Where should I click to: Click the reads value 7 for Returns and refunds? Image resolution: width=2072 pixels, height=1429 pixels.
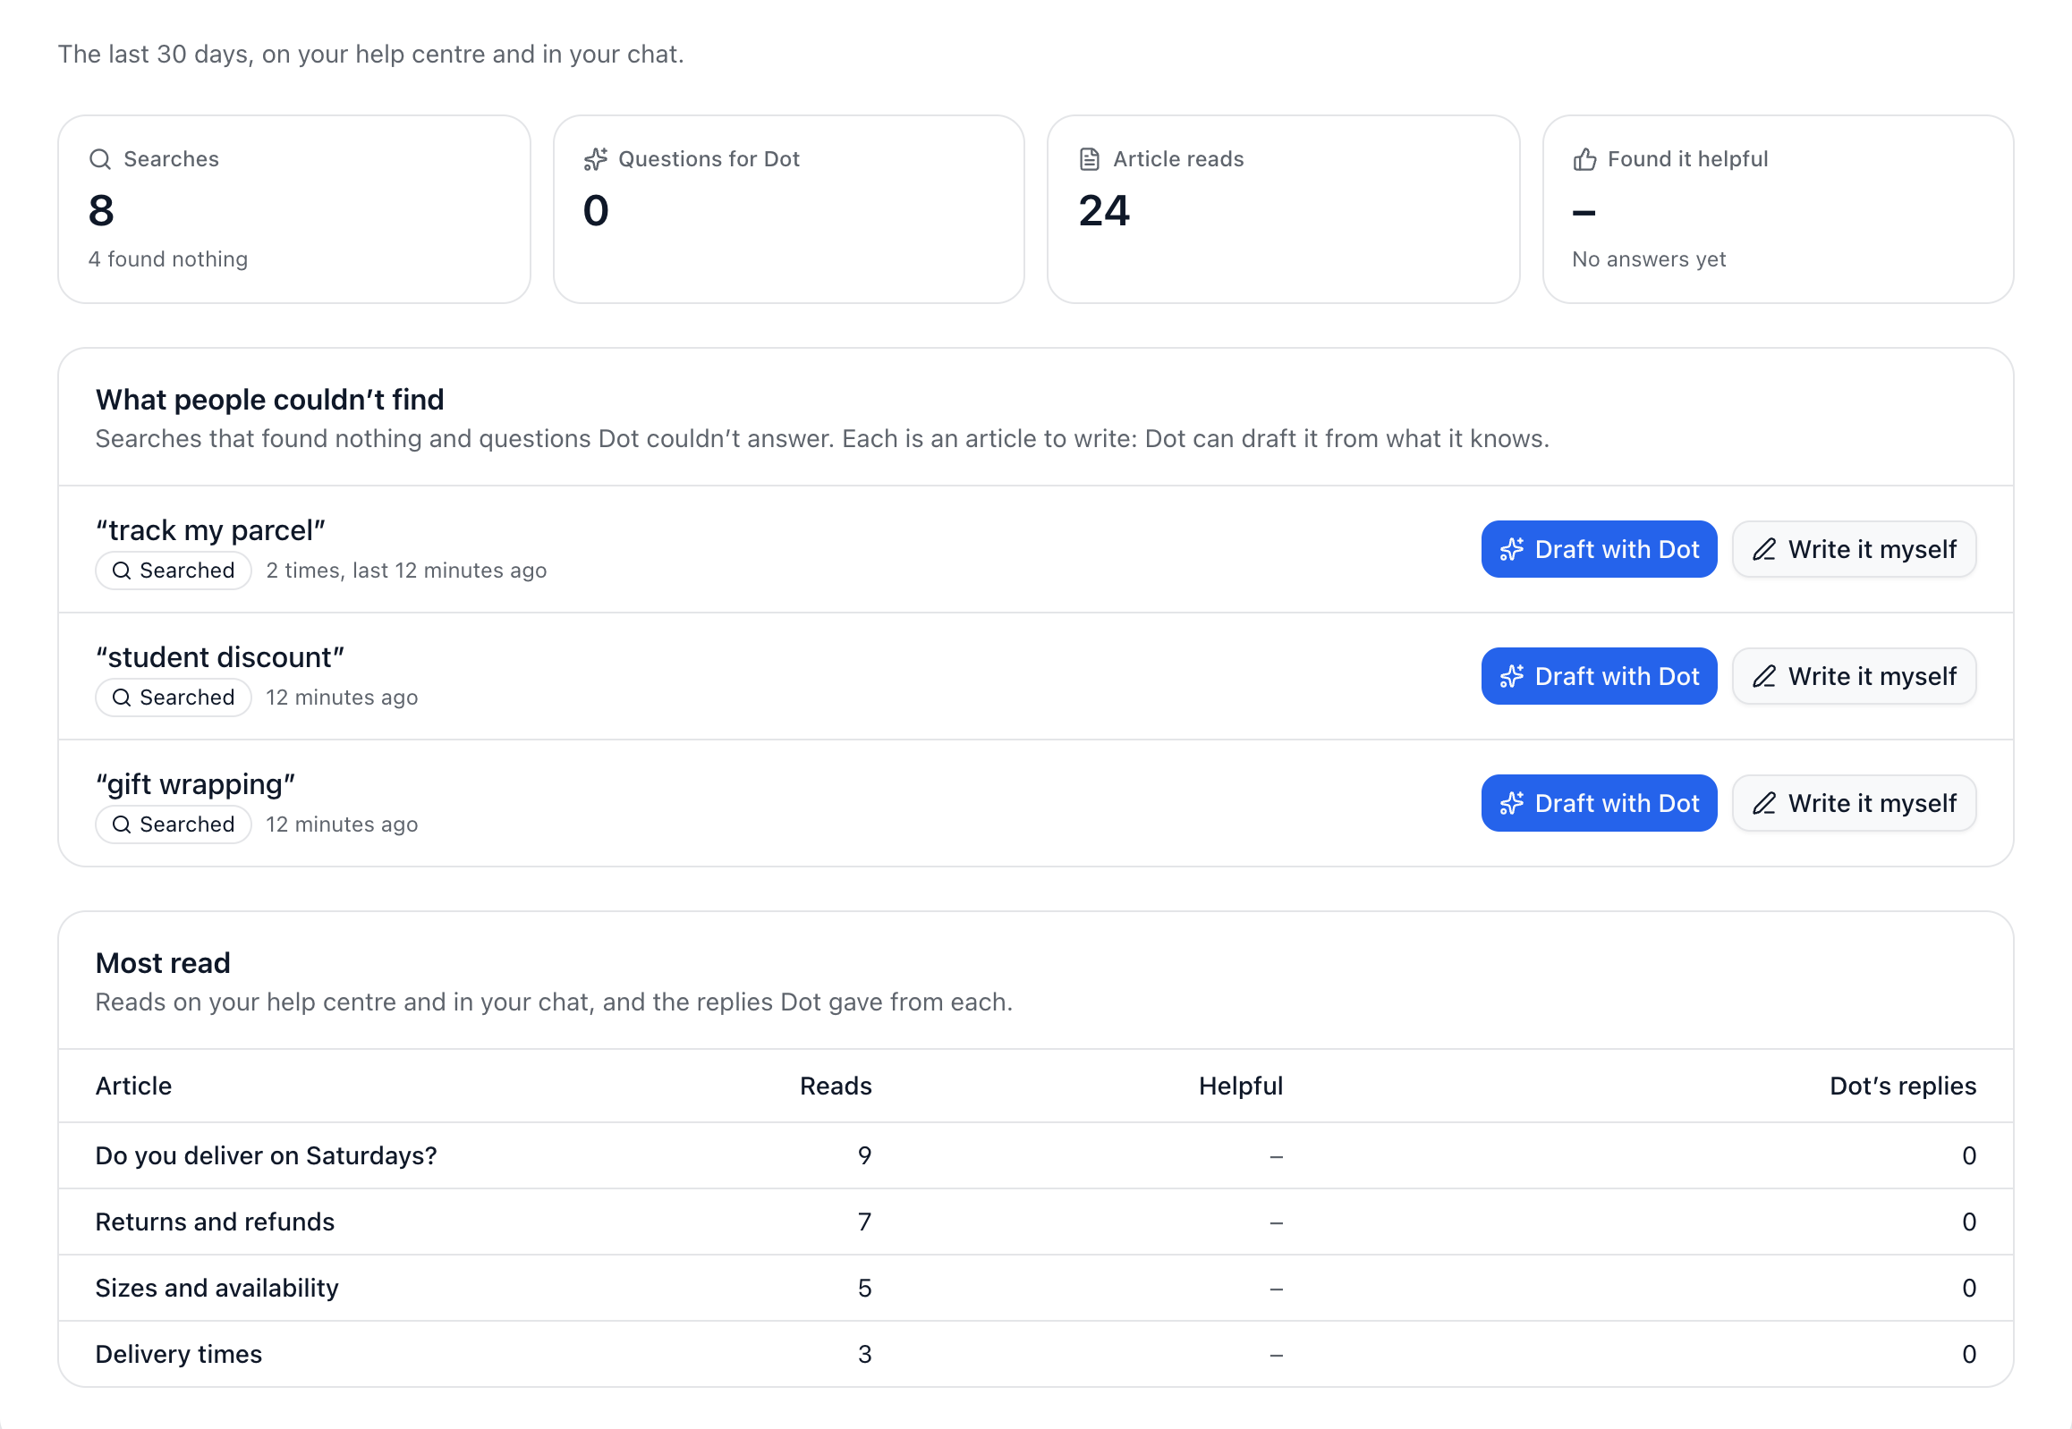point(864,1222)
